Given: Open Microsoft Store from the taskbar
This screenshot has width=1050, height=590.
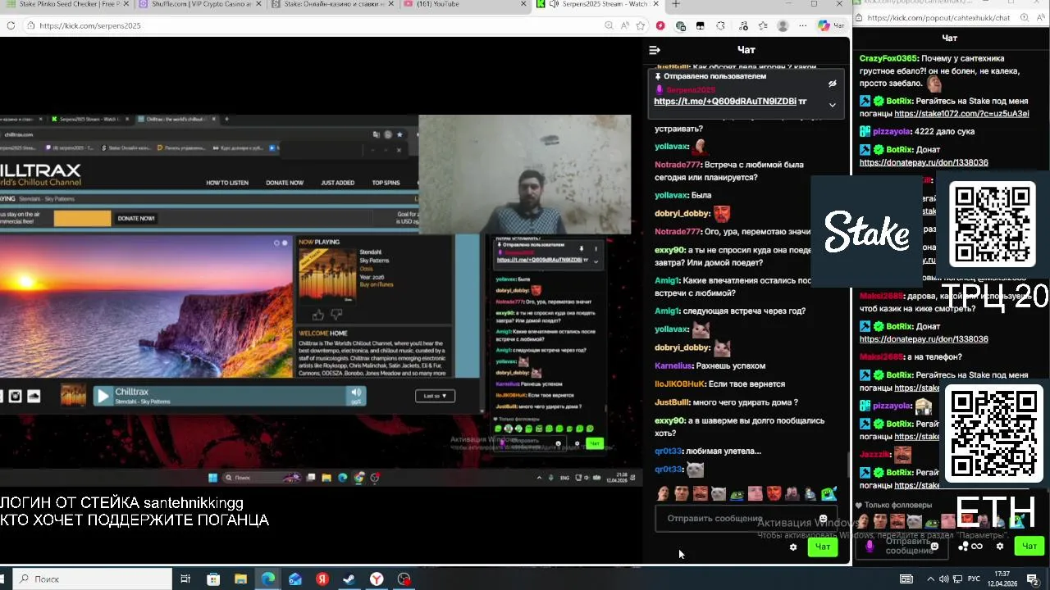Looking at the screenshot, I should coord(213,579).
